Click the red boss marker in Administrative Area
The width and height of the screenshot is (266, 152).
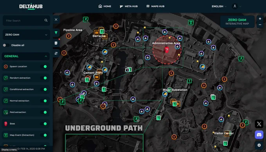pos(167,50)
